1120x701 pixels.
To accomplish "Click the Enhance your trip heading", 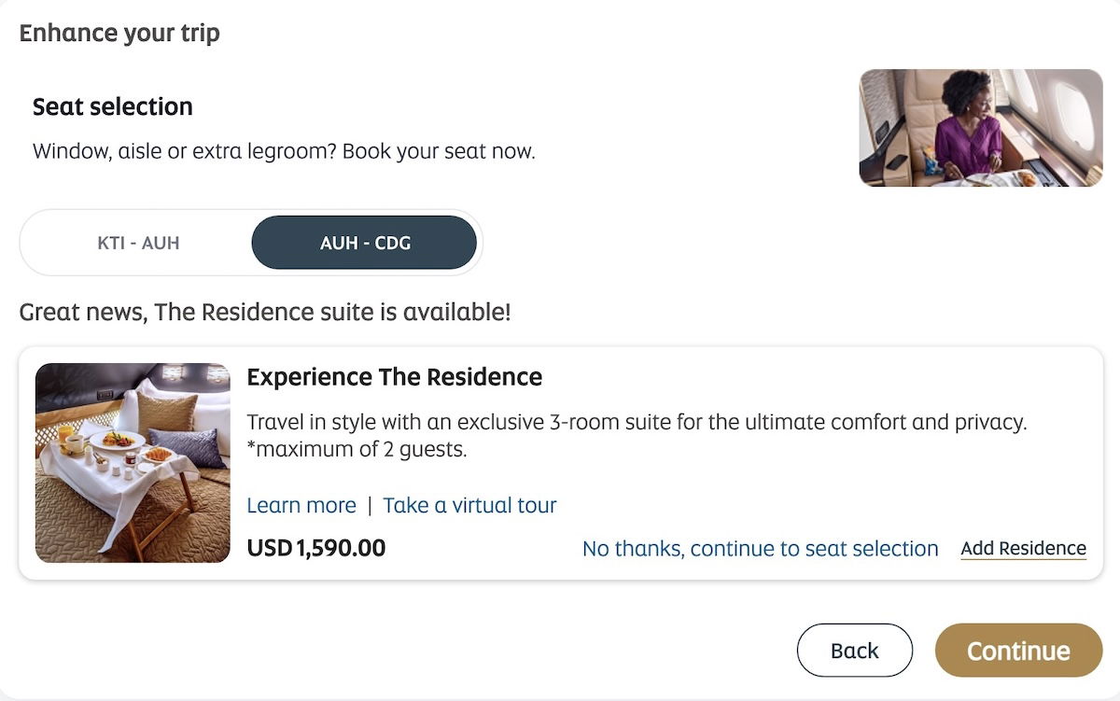I will 119,34.
